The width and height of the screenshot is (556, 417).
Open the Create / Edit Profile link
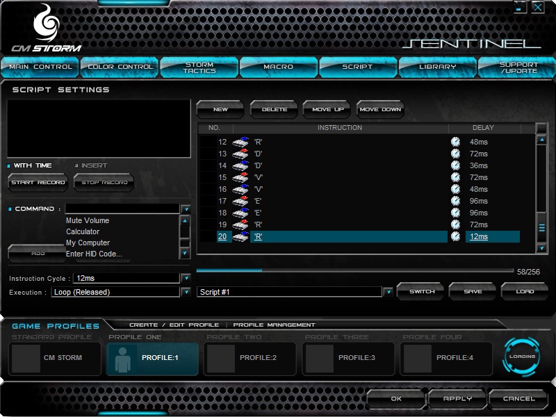pos(174,325)
